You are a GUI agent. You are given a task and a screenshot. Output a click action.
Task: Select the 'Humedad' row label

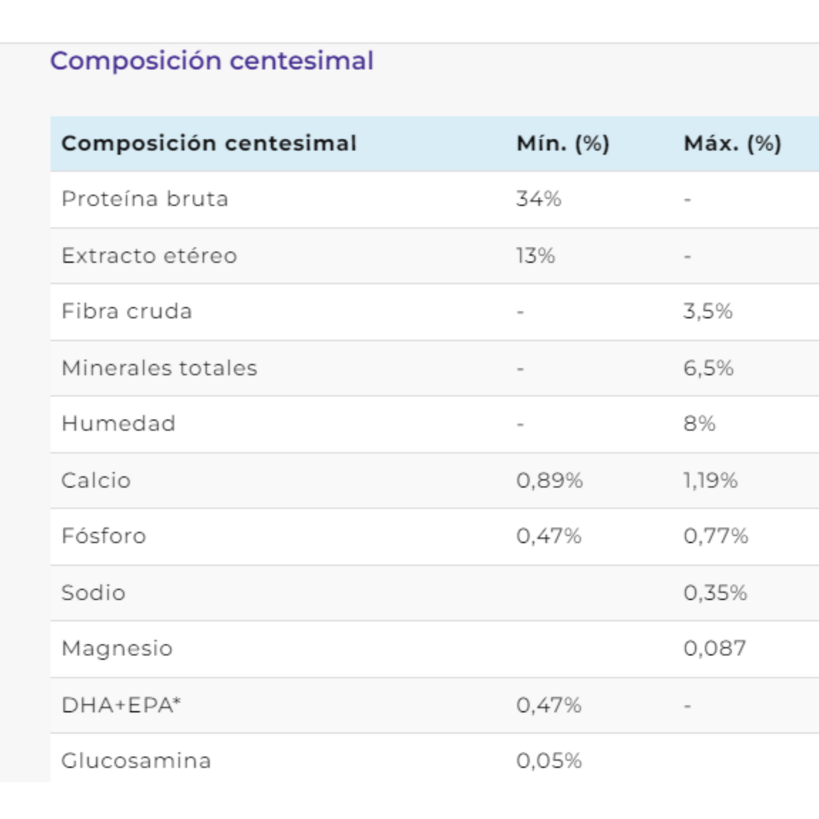(118, 423)
